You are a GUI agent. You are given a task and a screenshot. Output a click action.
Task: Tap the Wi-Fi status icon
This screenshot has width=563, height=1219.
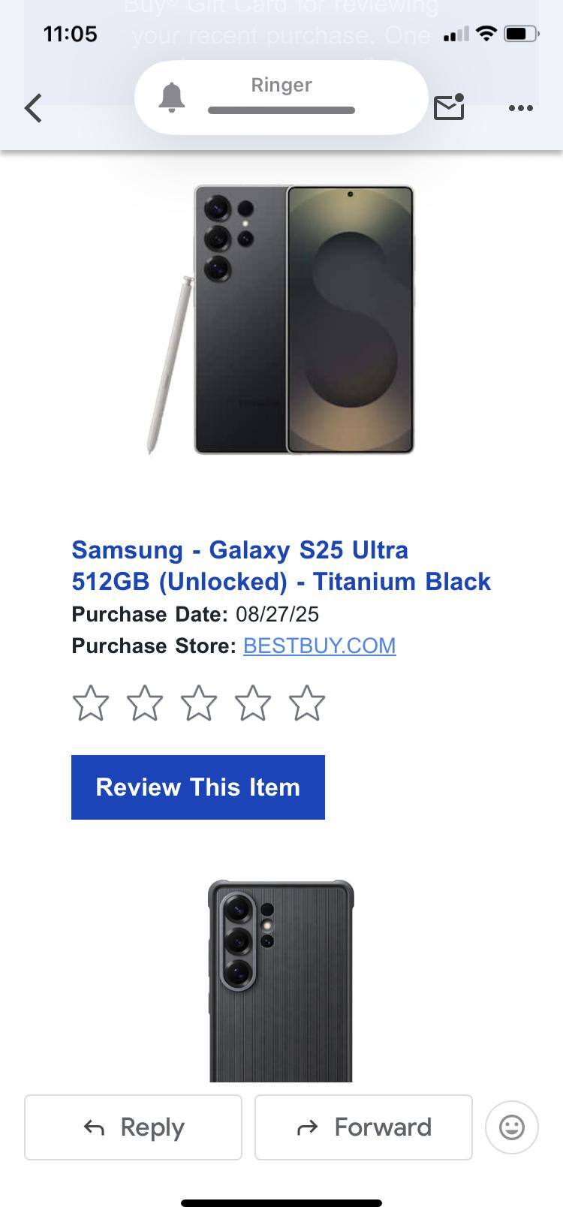[x=486, y=34]
